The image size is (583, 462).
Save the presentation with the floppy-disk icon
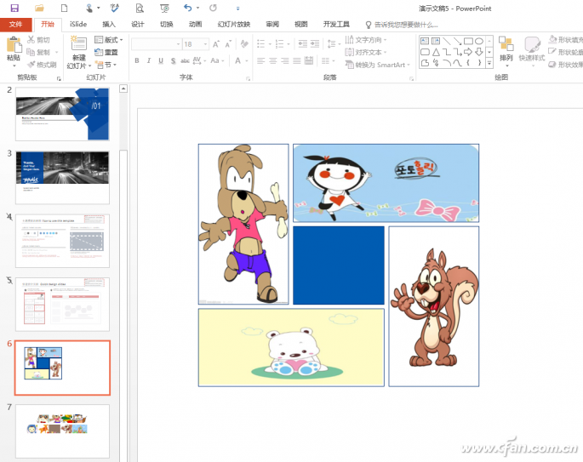[x=14, y=8]
